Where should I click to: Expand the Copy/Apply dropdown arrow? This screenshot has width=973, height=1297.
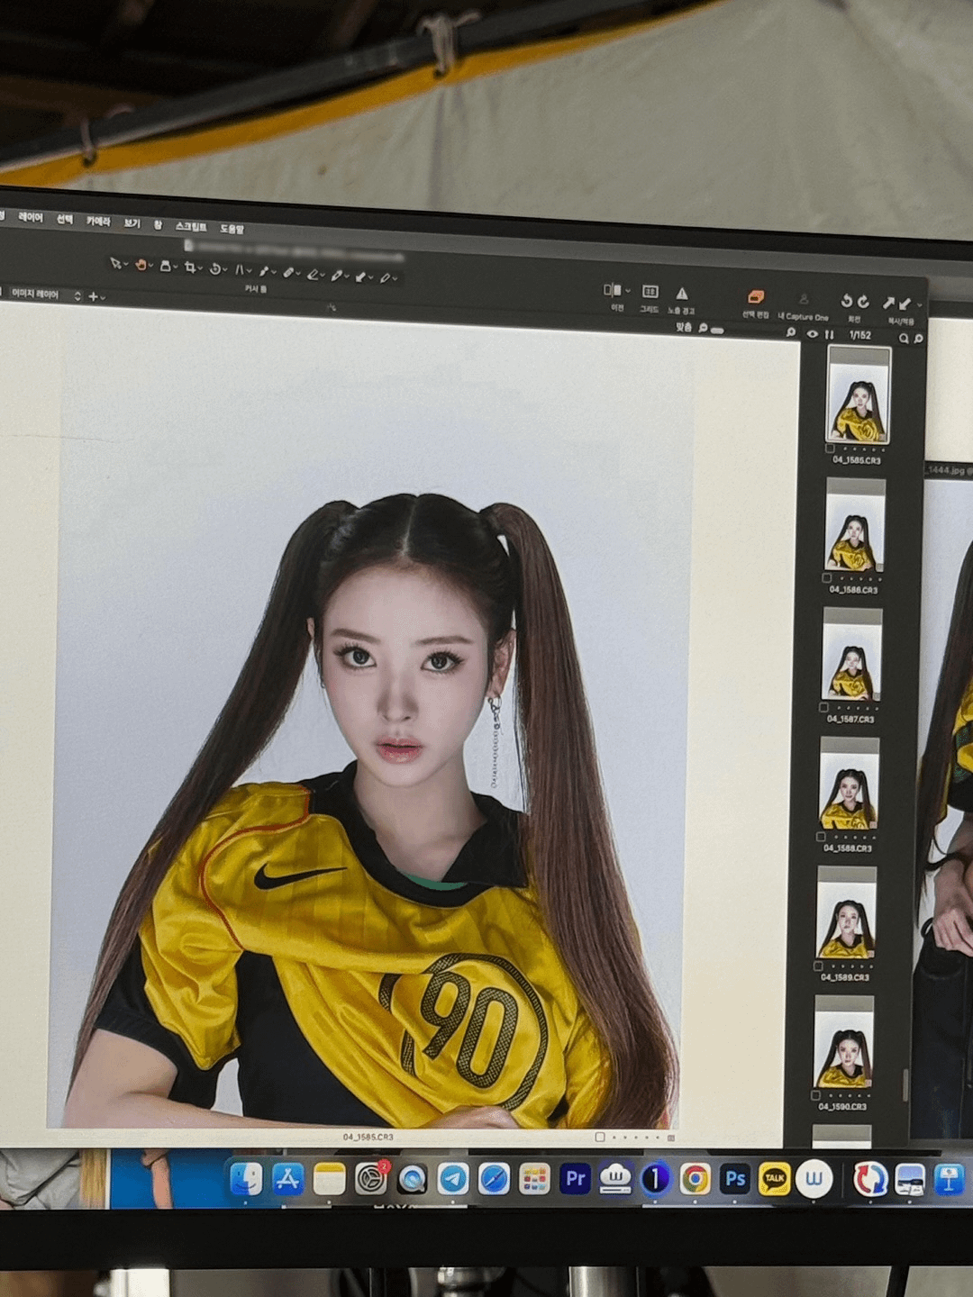point(919,305)
